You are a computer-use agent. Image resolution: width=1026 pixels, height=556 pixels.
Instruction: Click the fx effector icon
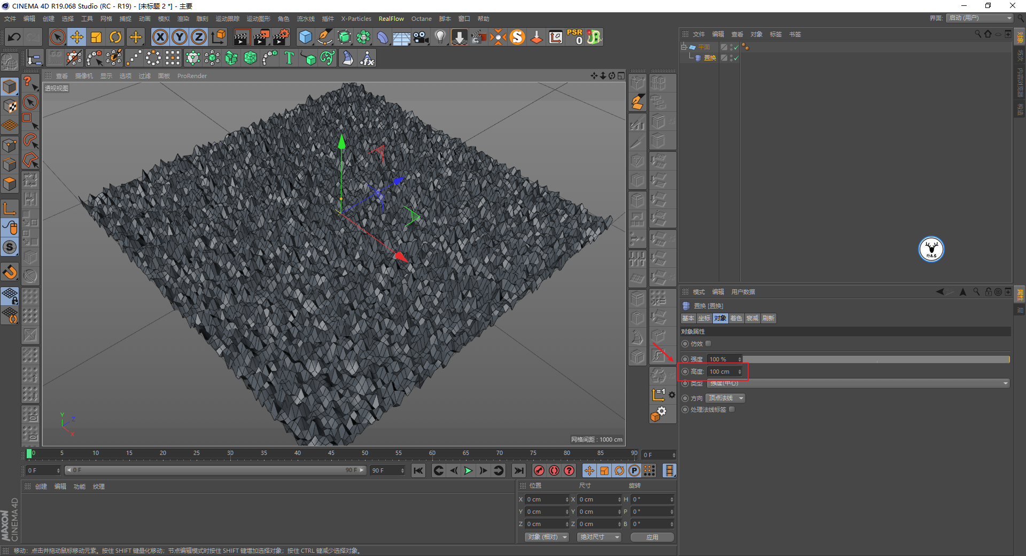point(367,58)
